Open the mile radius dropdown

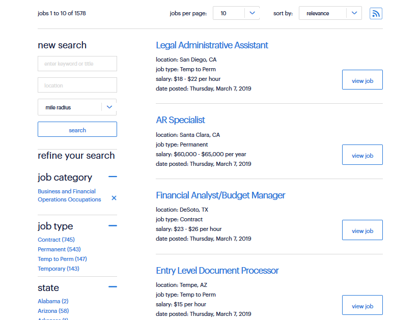[77, 107]
